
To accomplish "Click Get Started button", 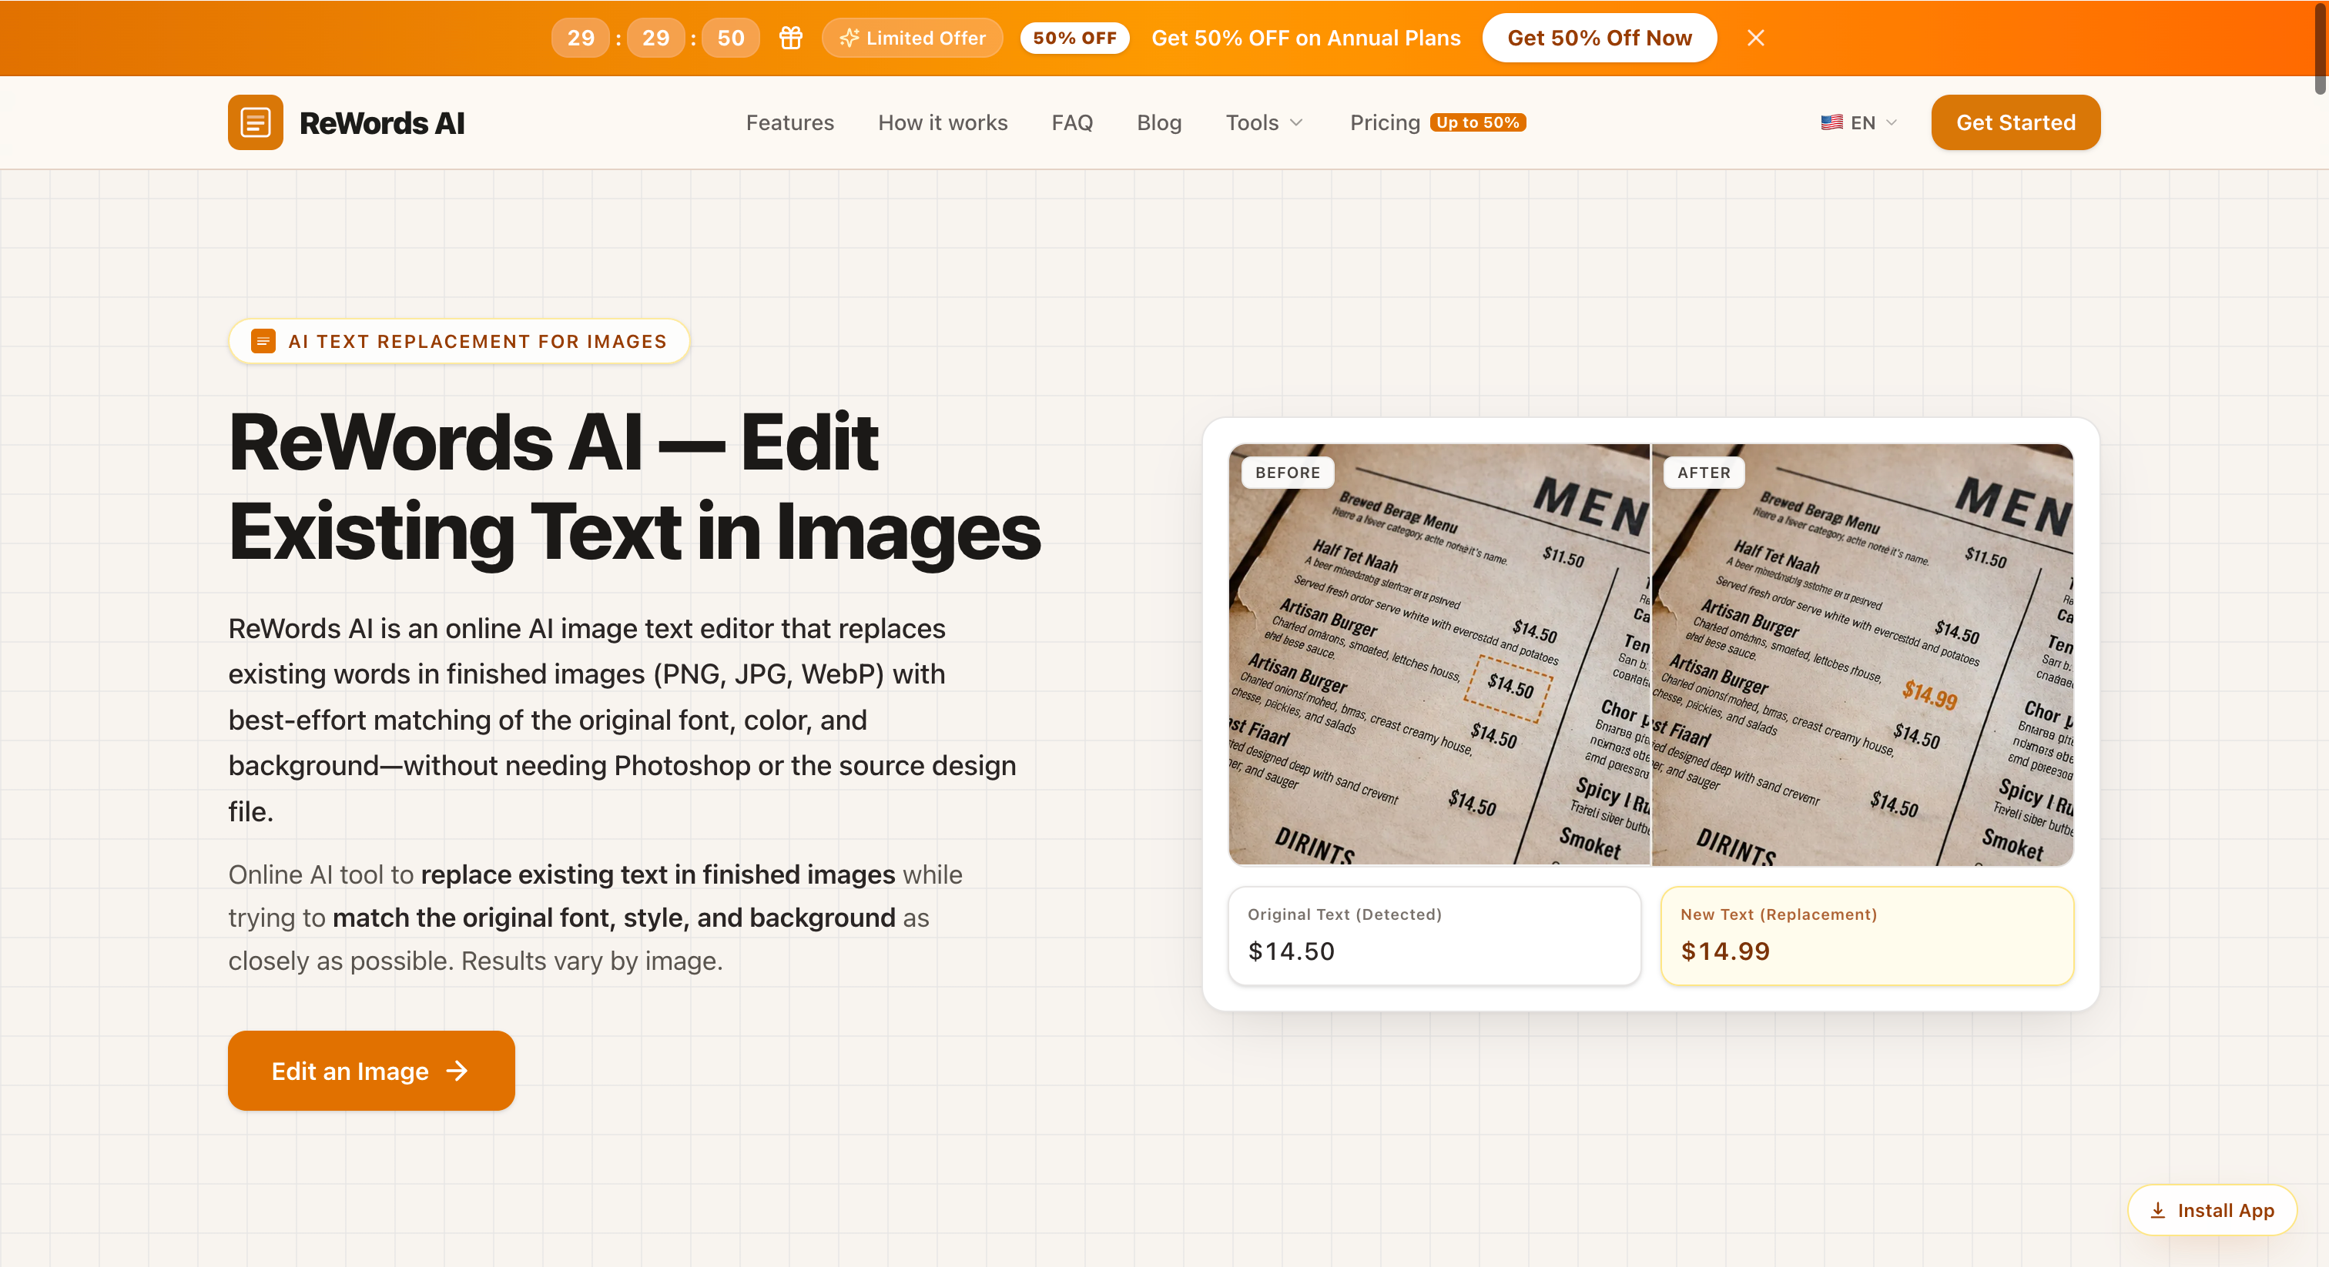I will [2016, 122].
